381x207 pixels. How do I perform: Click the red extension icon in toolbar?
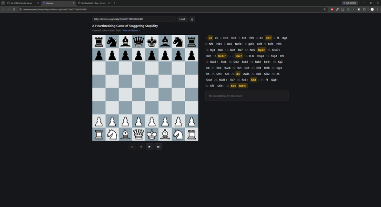pyautogui.click(x=332, y=10)
